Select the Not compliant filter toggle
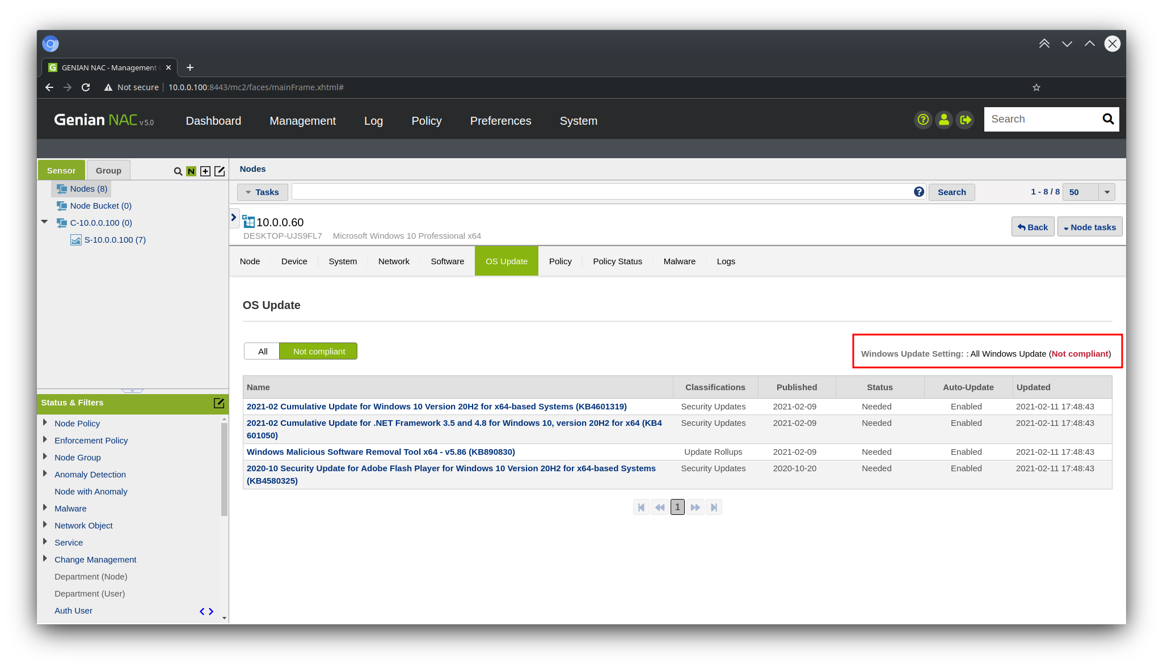The height and width of the screenshot is (668, 1163). (318, 352)
